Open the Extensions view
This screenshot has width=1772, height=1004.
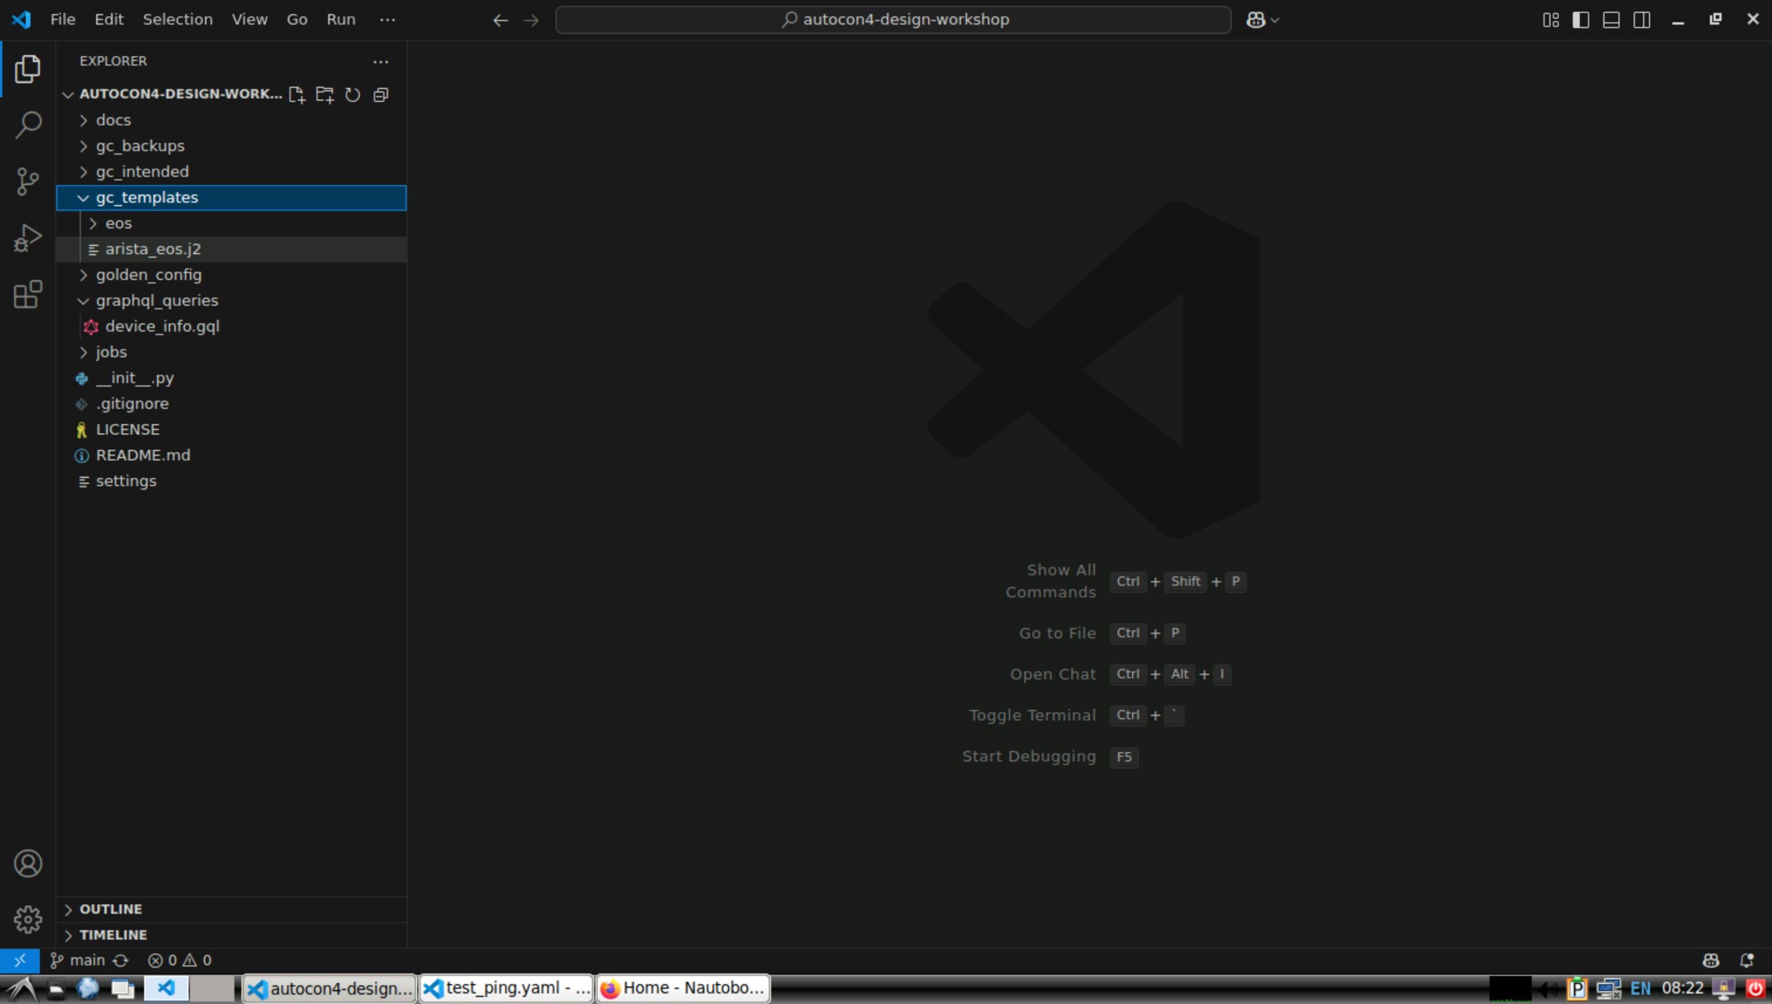[28, 295]
